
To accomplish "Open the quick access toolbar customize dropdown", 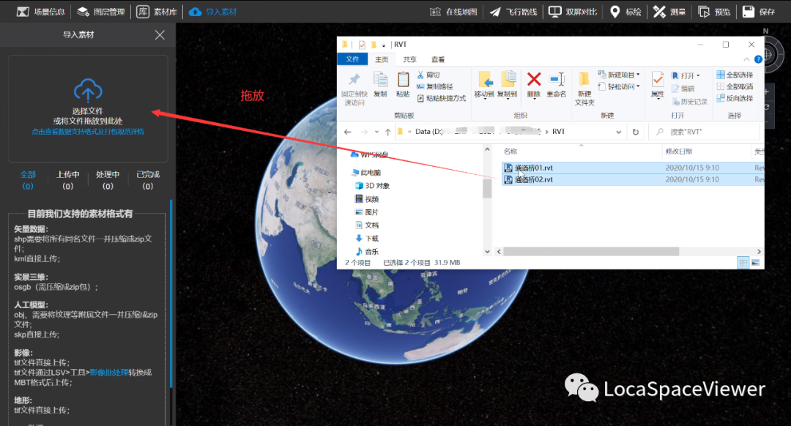I will [384, 45].
